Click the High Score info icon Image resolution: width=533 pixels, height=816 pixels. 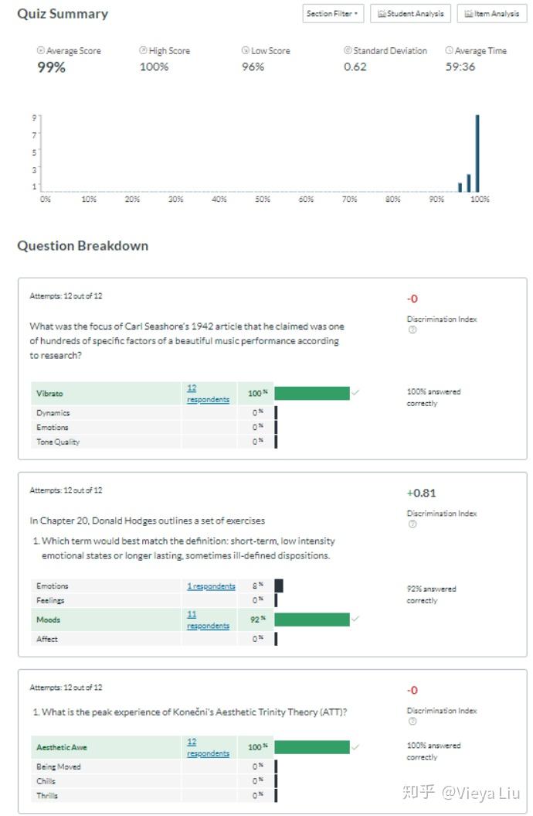143,51
